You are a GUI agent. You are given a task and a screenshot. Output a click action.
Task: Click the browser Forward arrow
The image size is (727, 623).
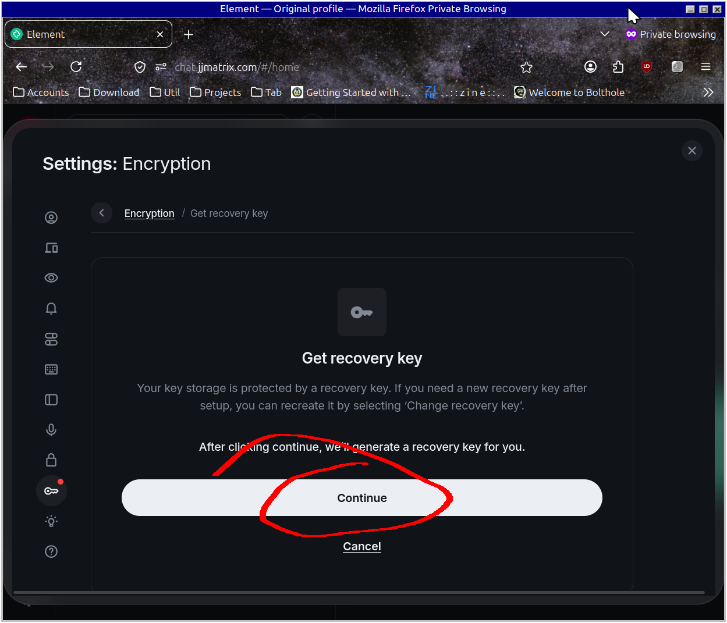48,67
